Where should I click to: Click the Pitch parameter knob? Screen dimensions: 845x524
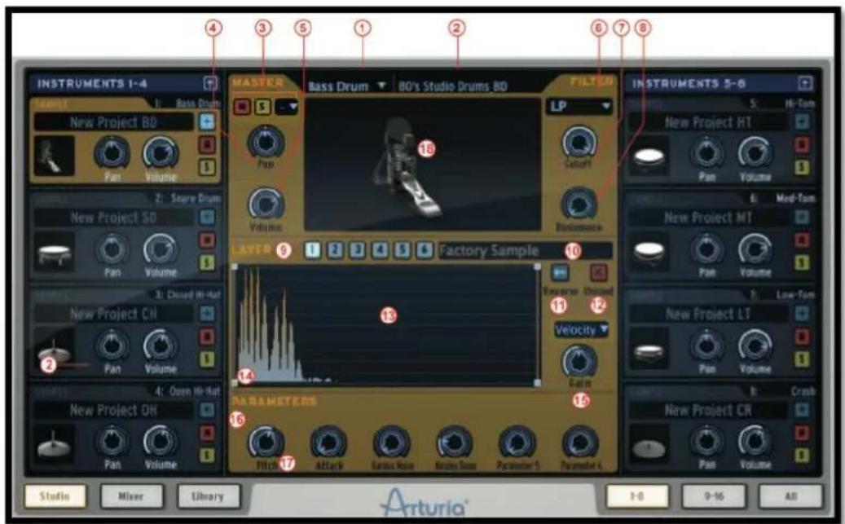click(x=266, y=442)
